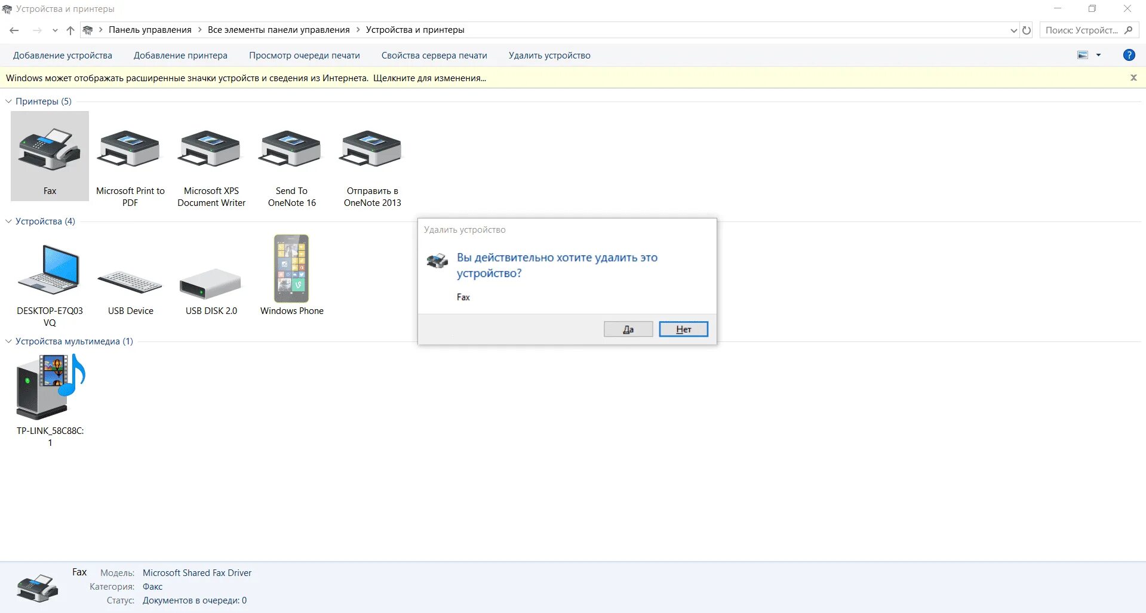Expand the address bar history dropdown
The width and height of the screenshot is (1146, 613).
(x=1013, y=30)
